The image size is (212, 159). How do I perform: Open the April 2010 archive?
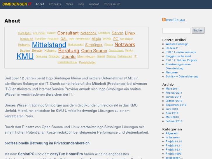tap(172, 113)
